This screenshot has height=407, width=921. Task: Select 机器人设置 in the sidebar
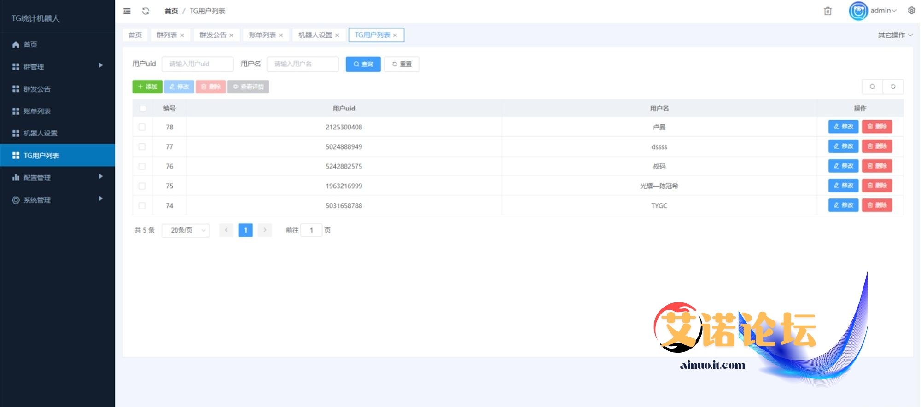point(41,133)
